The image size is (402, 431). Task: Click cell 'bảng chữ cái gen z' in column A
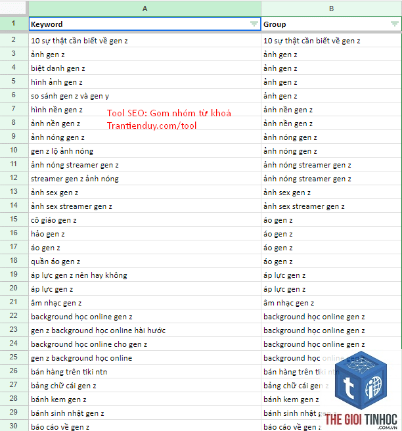[x=145, y=385]
